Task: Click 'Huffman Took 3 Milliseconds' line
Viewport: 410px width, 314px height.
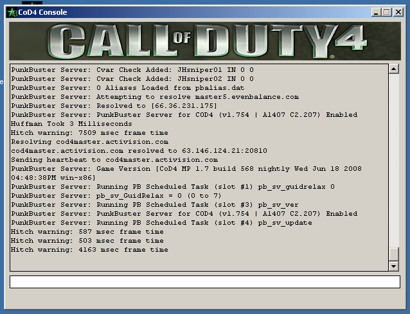Action: click(71, 123)
